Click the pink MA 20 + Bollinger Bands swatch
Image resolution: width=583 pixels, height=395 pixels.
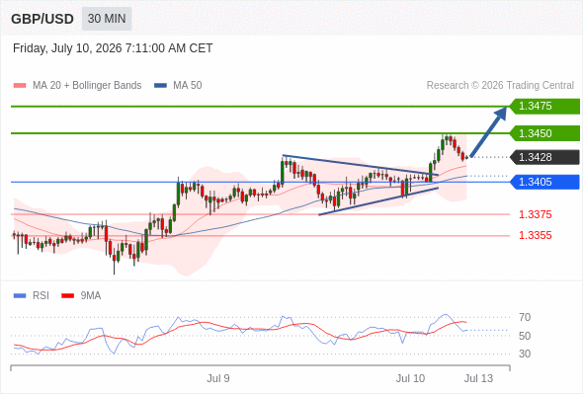click(x=20, y=86)
